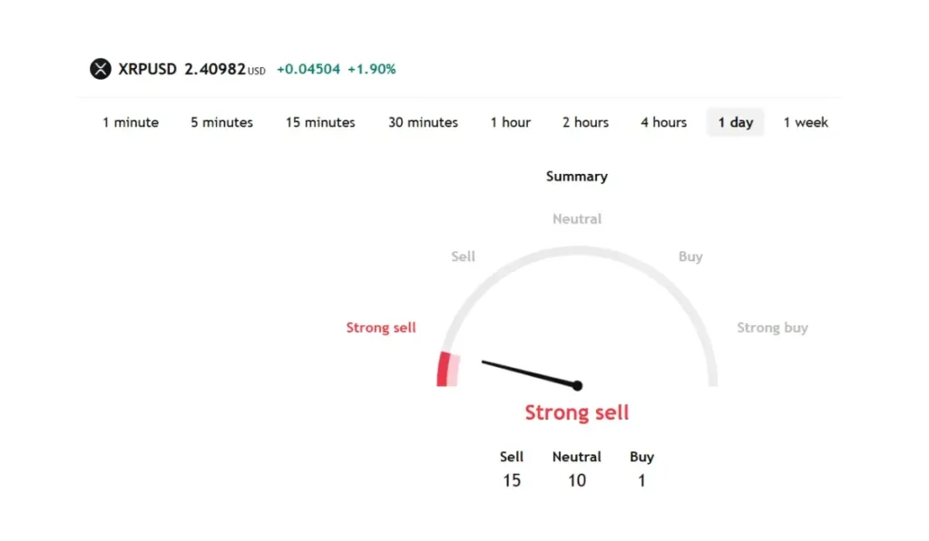929x541 pixels.
Task: Select the 1 hour interval
Action: pyautogui.click(x=511, y=122)
